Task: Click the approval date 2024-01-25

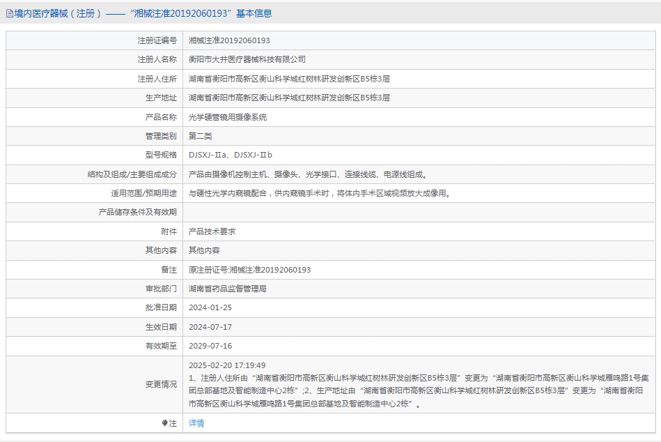Action: (210, 307)
